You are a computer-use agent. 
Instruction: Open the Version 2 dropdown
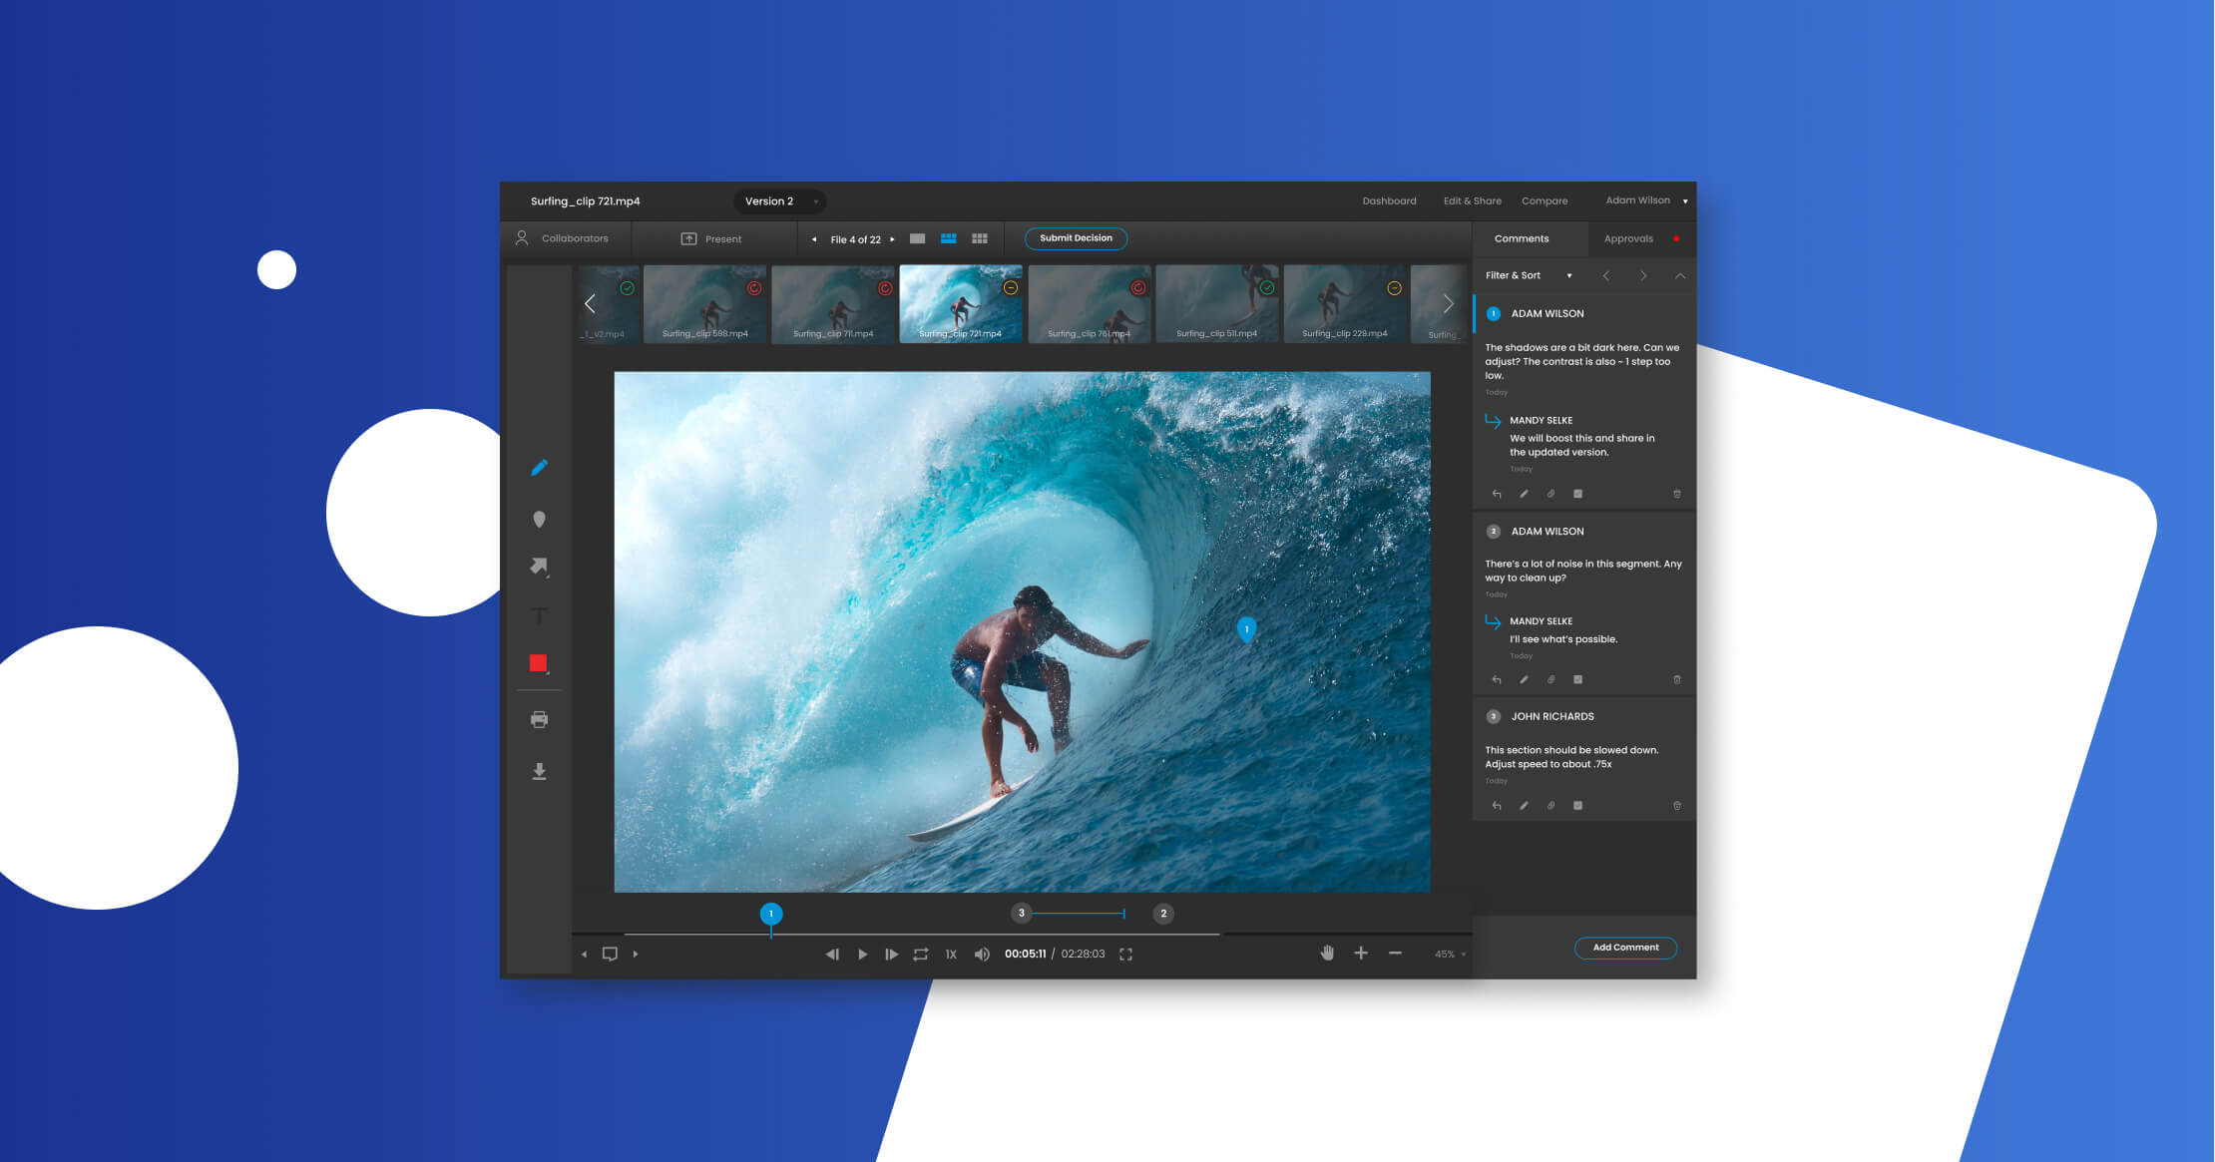click(x=779, y=200)
